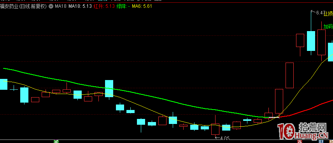Click the green 减 event marker
333x143 pixels.
pos(56,141)
